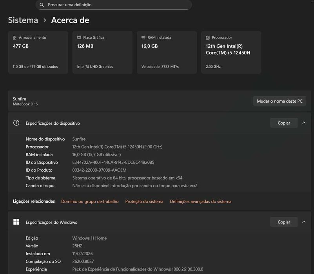Viewport: 314px width, 274px height.
Task: Click the Edição label
Action: [32, 238]
